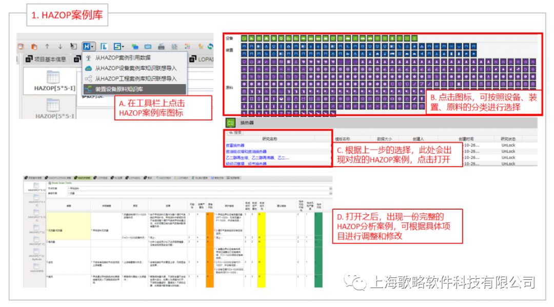Image resolution: width=554 pixels, height=307 pixels.
Task: Select 从HAZOP设备案例库知识联想导入 menu entry
Action: tap(135, 68)
